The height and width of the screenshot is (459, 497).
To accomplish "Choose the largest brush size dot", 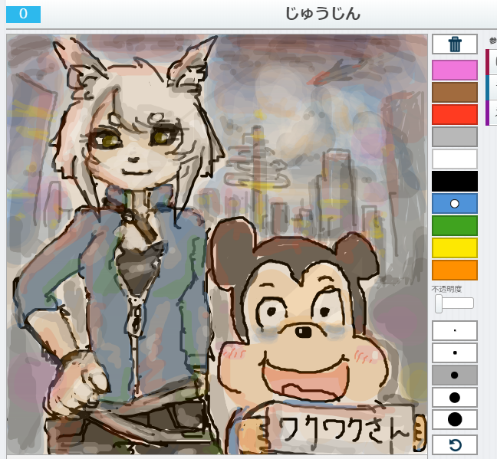I will point(455,419).
